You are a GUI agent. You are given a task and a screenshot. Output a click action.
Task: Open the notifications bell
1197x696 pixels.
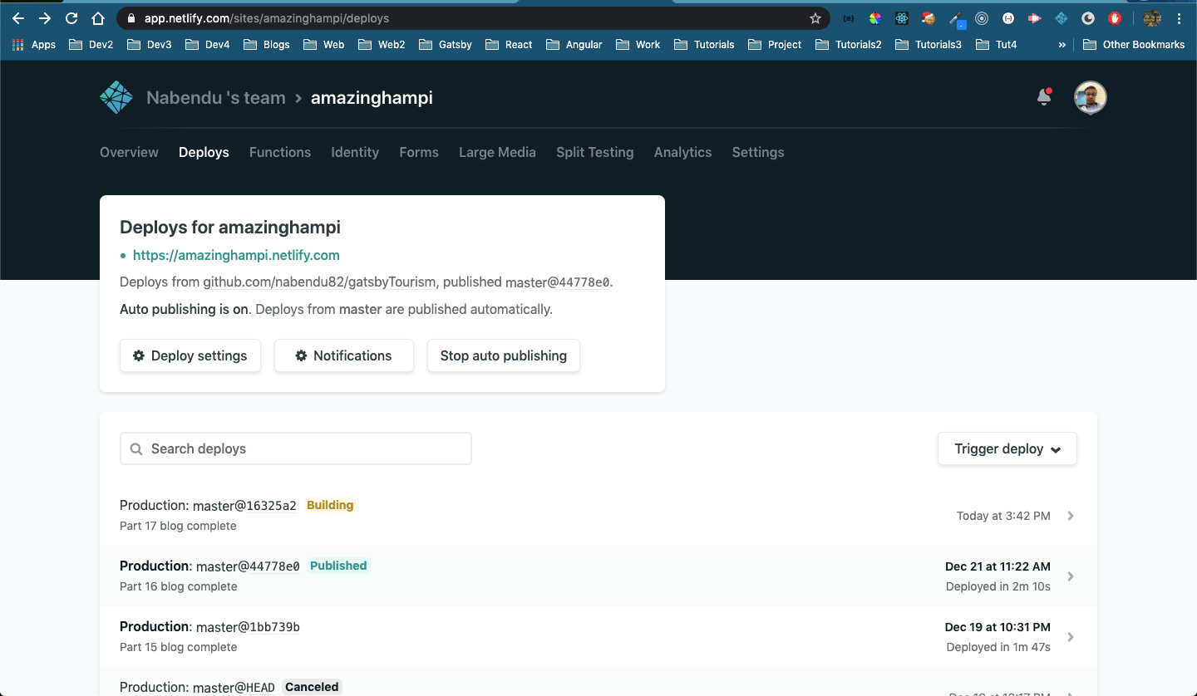click(1044, 97)
